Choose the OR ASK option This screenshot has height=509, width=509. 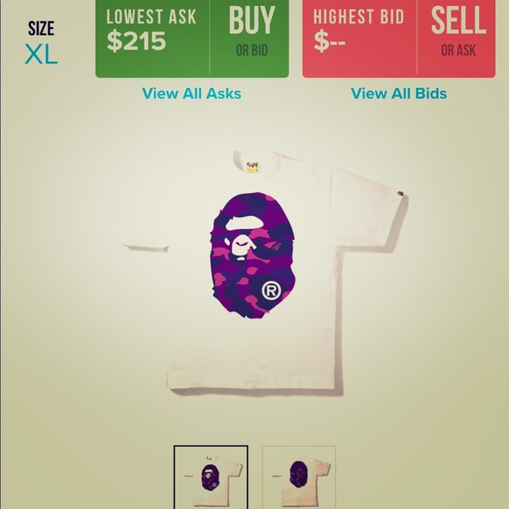point(458,50)
